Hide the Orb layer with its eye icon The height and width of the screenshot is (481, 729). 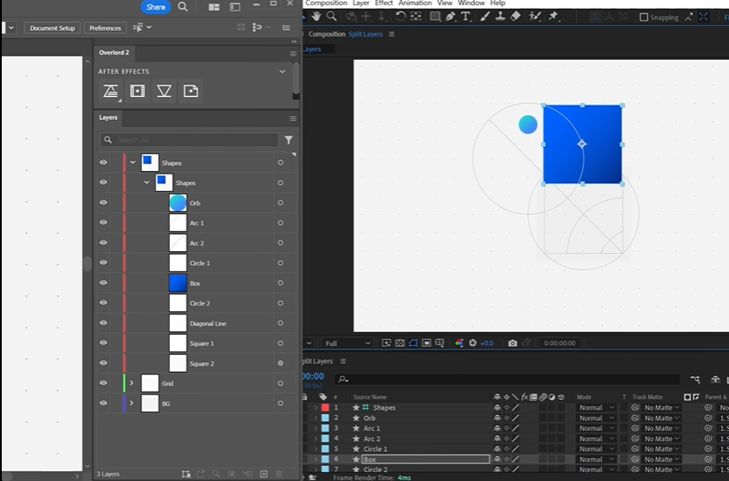[103, 203]
